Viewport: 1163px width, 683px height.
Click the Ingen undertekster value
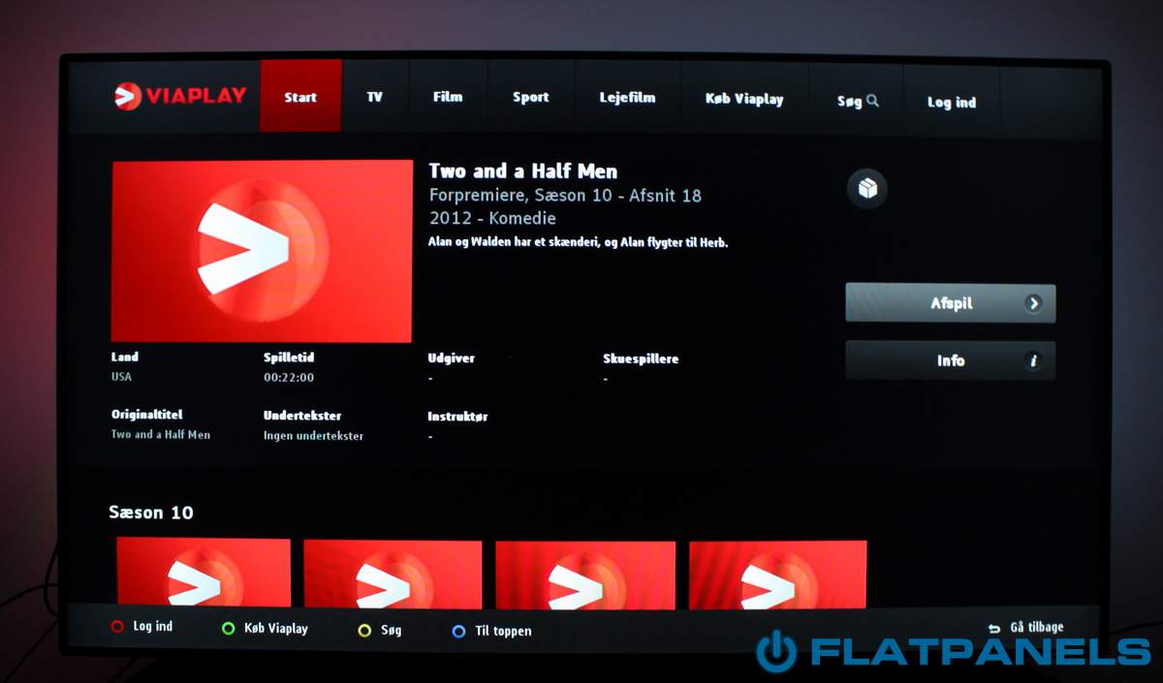(x=314, y=436)
